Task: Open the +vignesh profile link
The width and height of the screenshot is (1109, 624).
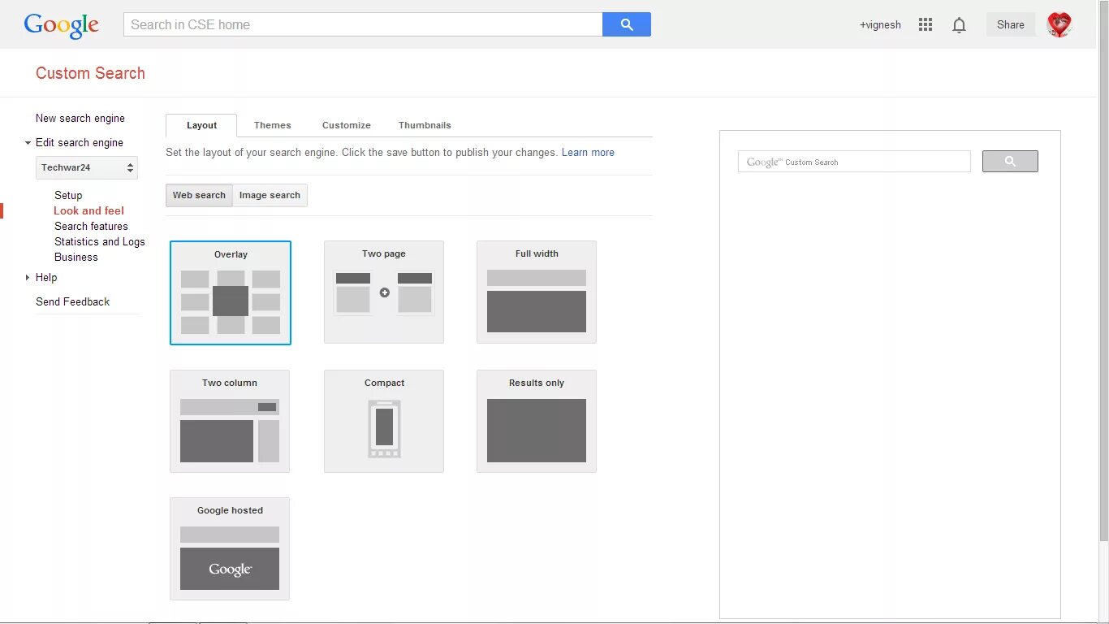Action: pyautogui.click(x=880, y=24)
